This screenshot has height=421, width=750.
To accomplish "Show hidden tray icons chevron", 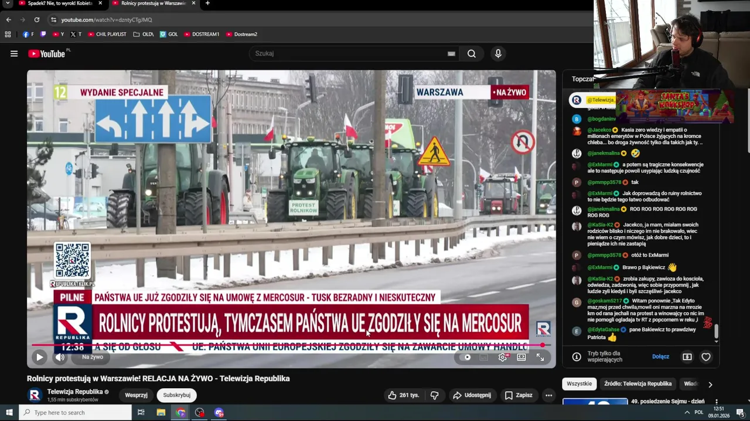I will [x=687, y=413].
